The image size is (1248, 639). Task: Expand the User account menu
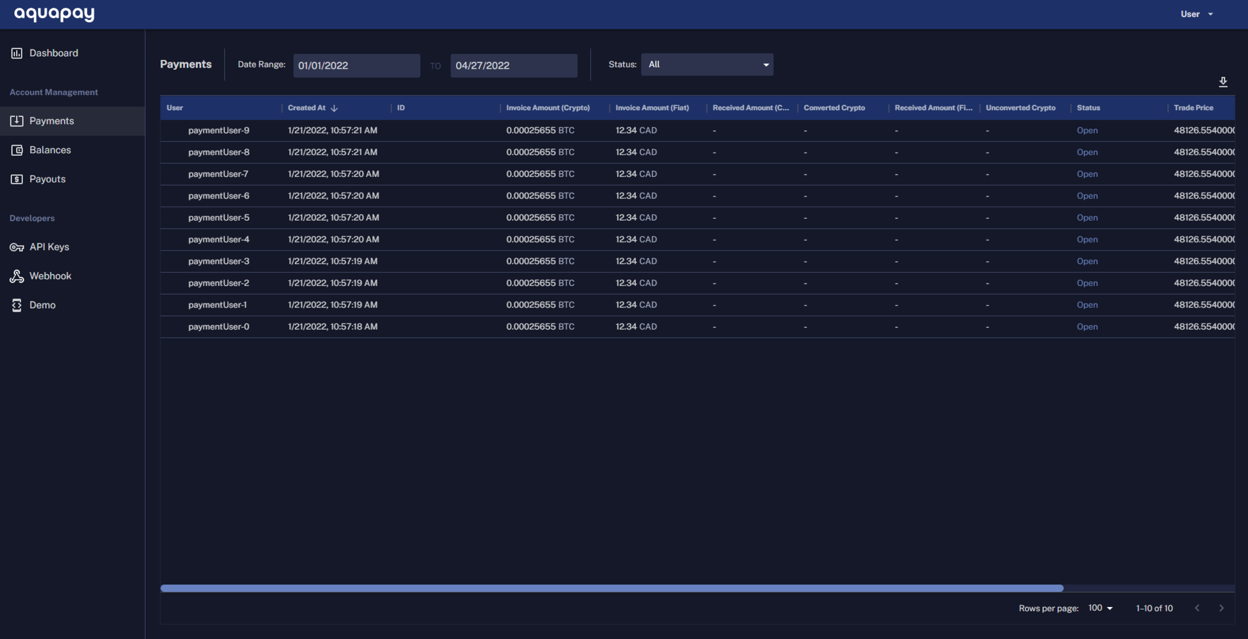click(1197, 14)
